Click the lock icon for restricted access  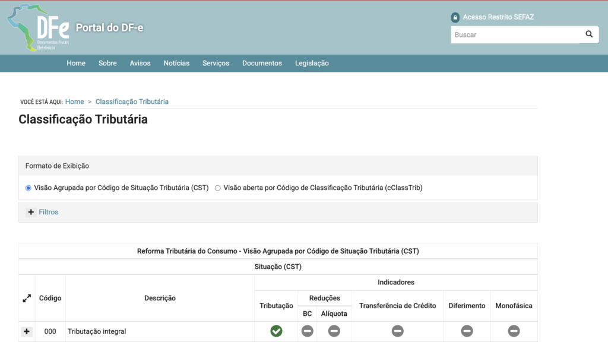tap(455, 17)
